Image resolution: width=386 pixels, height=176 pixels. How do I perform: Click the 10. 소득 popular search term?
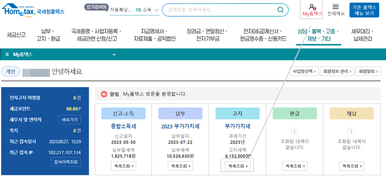pos(143,10)
